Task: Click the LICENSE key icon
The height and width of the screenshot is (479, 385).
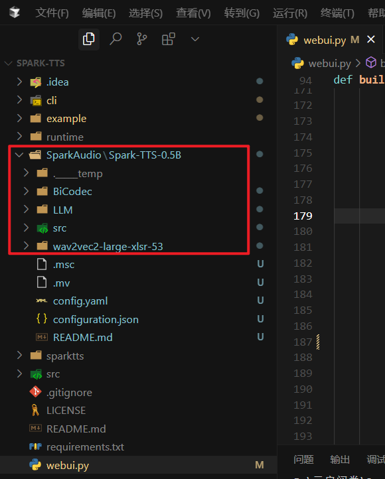Action: (x=35, y=410)
